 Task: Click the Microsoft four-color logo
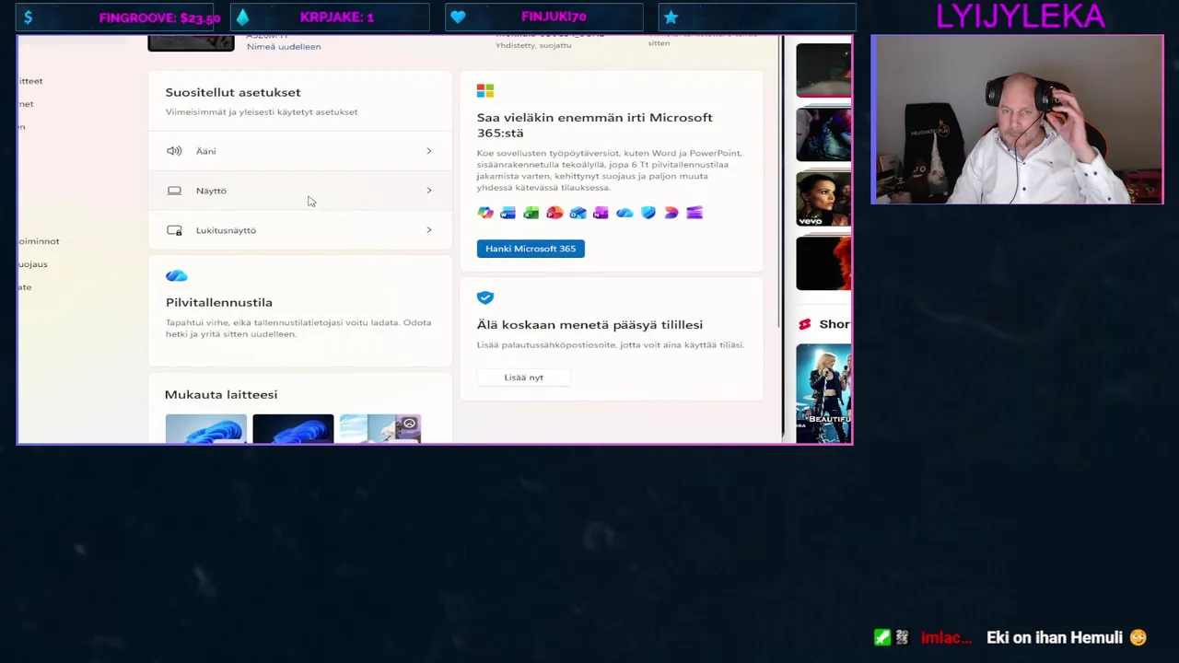[485, 90]
